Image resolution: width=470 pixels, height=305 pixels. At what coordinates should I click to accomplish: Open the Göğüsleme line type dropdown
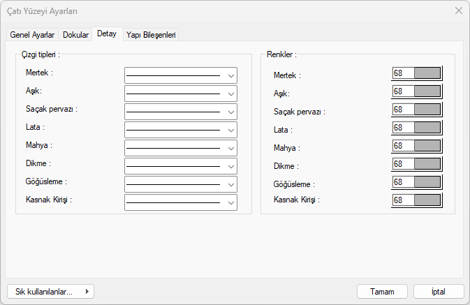[230, 184]
